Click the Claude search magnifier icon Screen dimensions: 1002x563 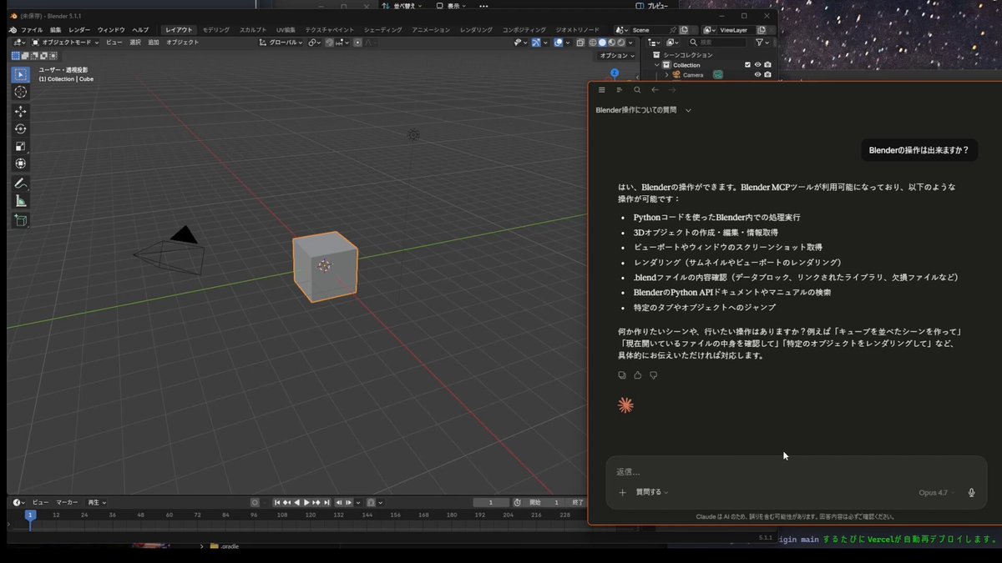(637, 90)
